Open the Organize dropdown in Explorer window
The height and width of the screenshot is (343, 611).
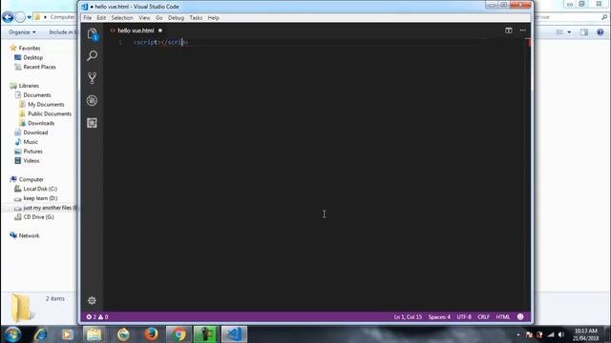coord(22,31)
